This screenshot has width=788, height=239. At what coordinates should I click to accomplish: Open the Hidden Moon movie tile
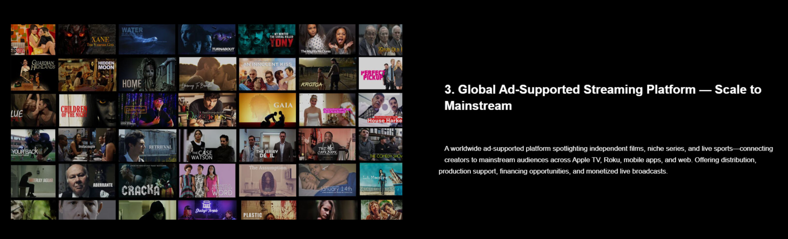tap(87, 75)
